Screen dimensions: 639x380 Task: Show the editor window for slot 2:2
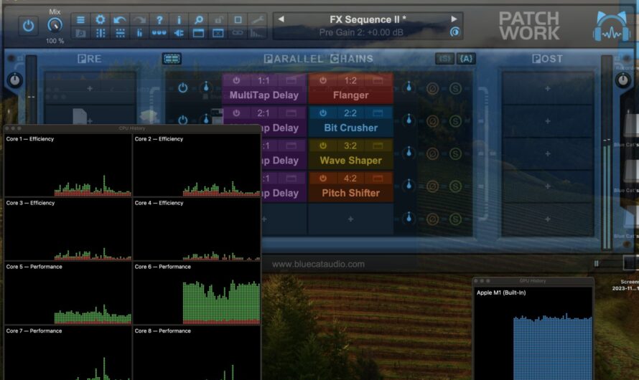tap(378, 113)
